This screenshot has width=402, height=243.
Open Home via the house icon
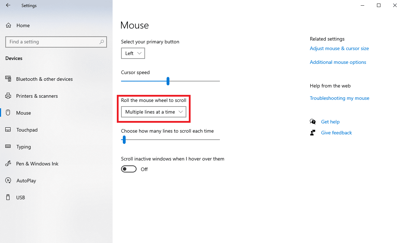(x=8, y=25)
